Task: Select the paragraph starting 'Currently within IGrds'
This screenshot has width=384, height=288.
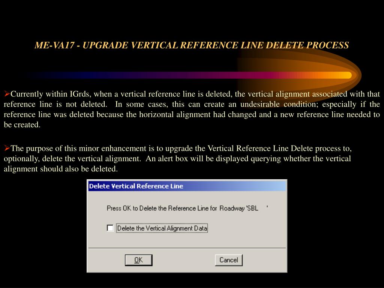Action: pyautogui.click(x=192, y=109)
